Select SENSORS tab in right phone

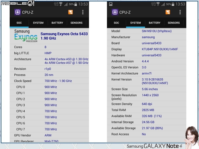click(x=174, y=23)
